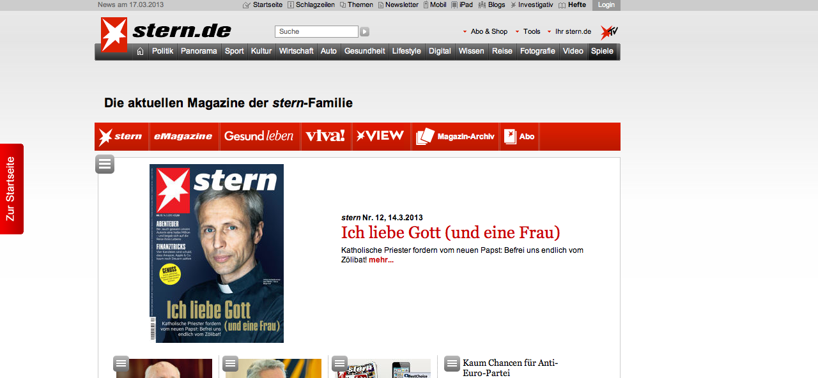Switch to the viva! magazine tab
818x378 pixels.
[325, 136]
